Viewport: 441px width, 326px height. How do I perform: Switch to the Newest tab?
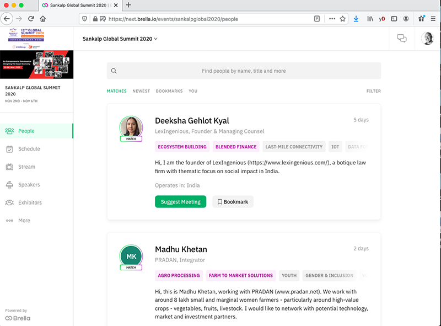(x=141, y=91)
